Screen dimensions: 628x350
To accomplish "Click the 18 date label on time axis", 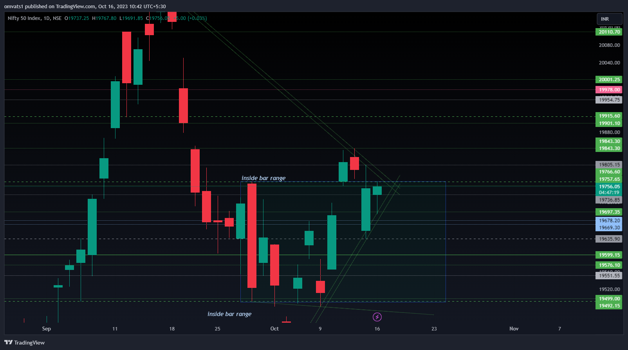I will [172, 329].
